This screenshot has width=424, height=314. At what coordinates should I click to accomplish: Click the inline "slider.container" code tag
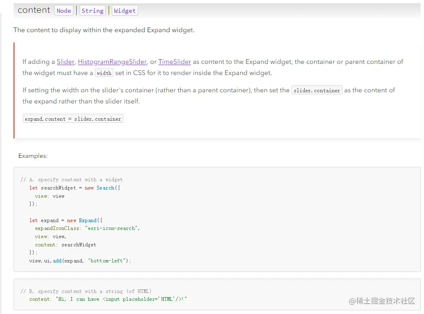[x=317, y=90]
